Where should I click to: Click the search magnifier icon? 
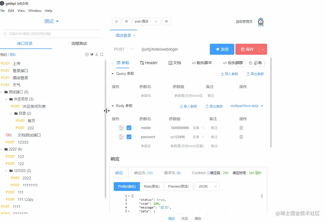coord(5,34)
